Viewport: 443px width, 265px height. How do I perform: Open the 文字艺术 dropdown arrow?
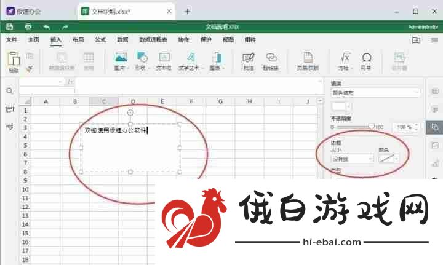point(202,68)
